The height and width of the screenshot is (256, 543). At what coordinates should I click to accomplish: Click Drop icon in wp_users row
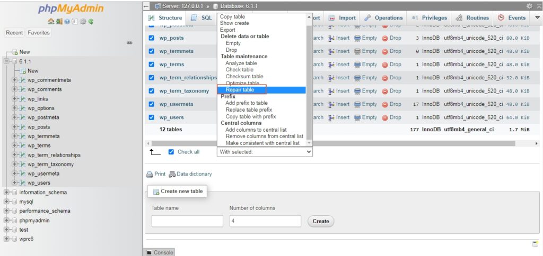coord(385,117)
